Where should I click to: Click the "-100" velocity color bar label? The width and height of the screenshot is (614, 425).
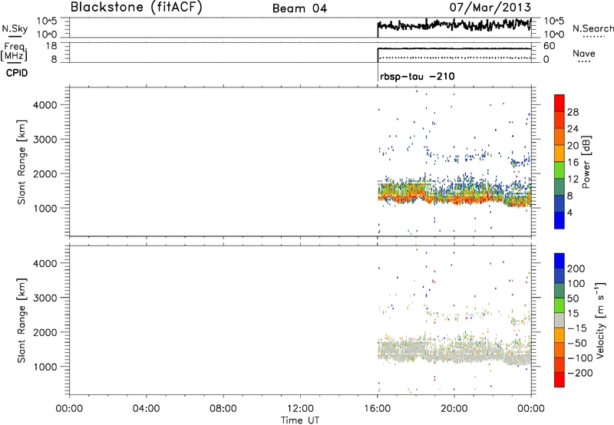pos(579,357)
